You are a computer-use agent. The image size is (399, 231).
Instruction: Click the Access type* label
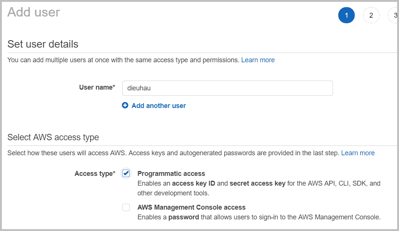pyautogui.click(x=95, y=174)
